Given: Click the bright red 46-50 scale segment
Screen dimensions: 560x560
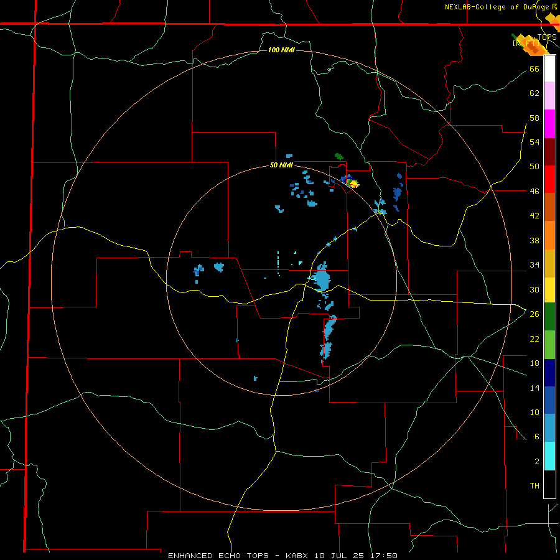Looking at the screenshot, I should tap(549, 179).
